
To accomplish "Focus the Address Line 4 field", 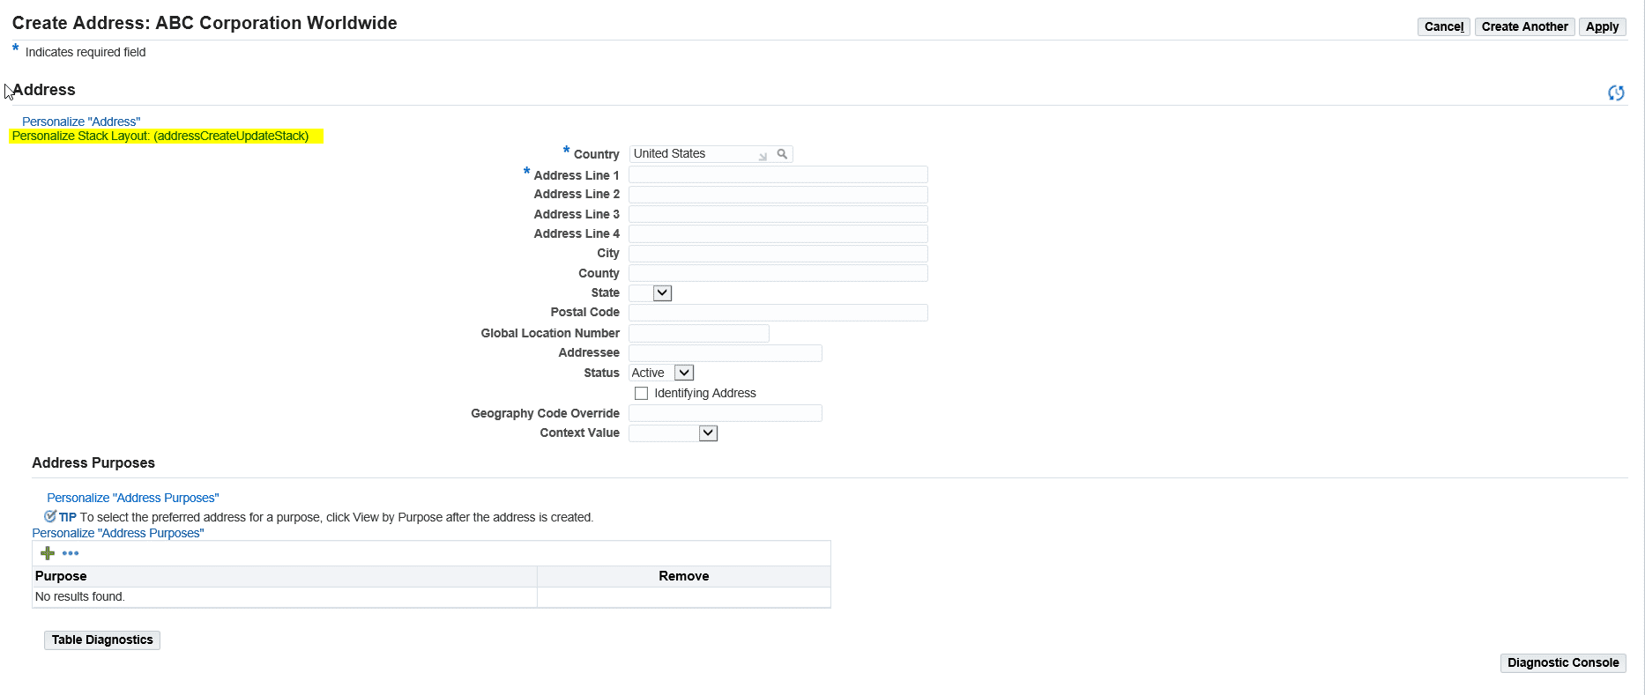I will [x=778, y=233].
